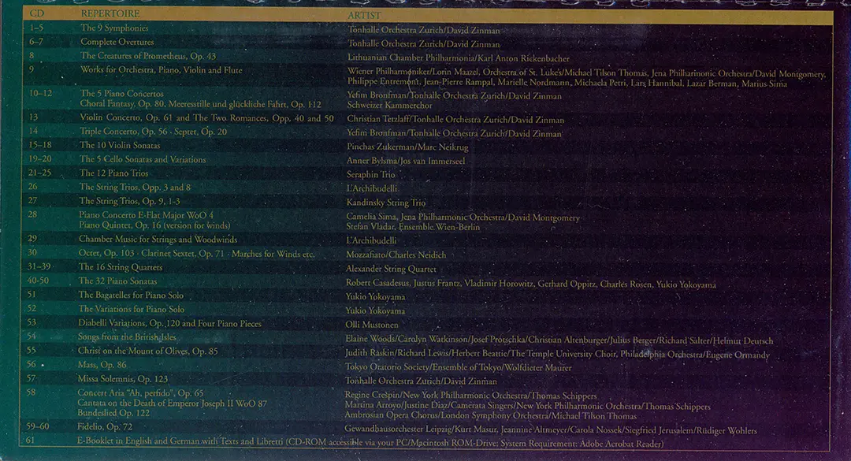The image size is (851, 461).
Task: Click artist 'Mozzafiato/Charles Neidich'
Action: click(x=396, y=255)
